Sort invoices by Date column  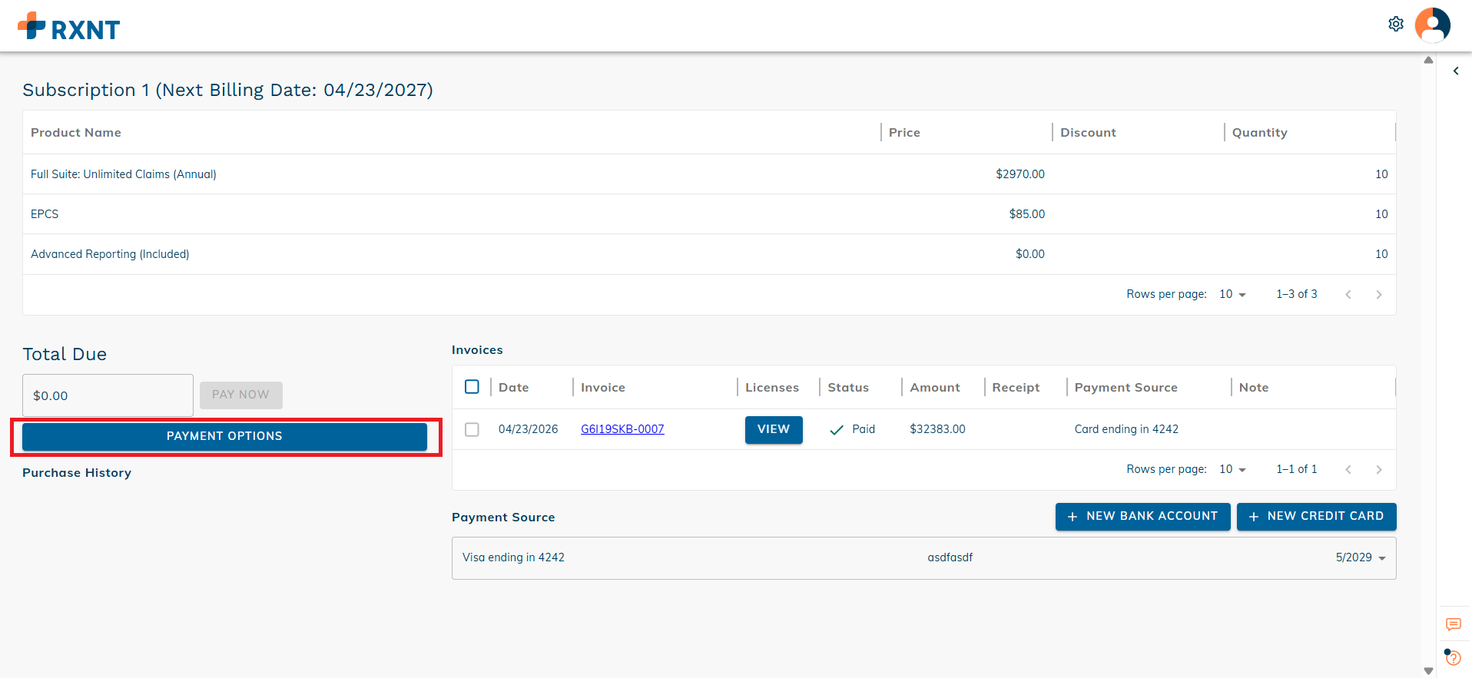click(x=514, y=388)
